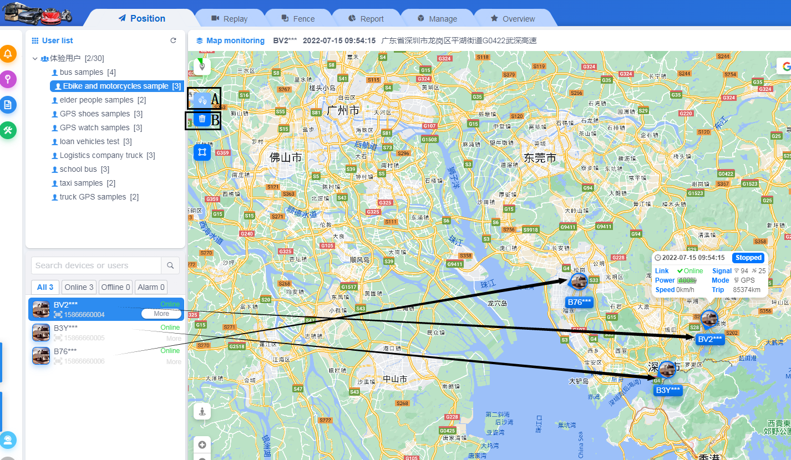Click the BV2*** vehicle marker on map
Screen dimensions: 791x460
(x=709, y=319)
